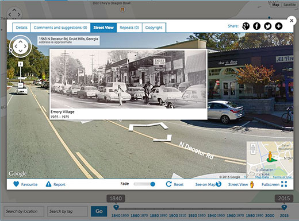Click See on Map link
The image size is (299, 221).
pyautogui.click(x=208, y=184)
